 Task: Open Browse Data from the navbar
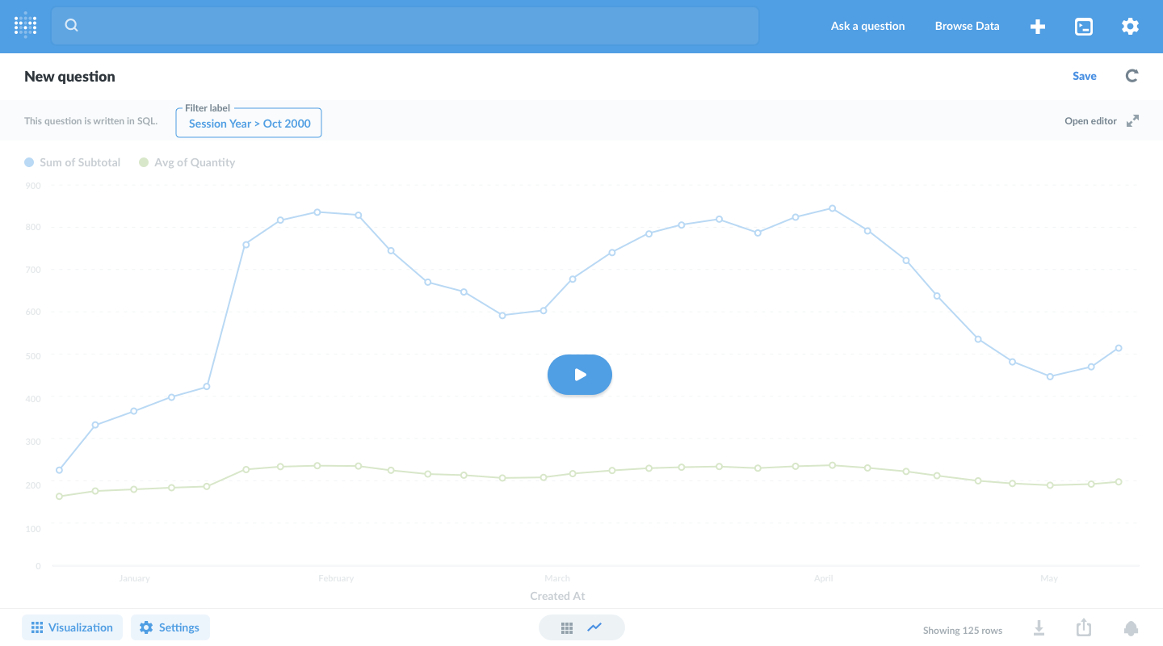click(967, 26)
